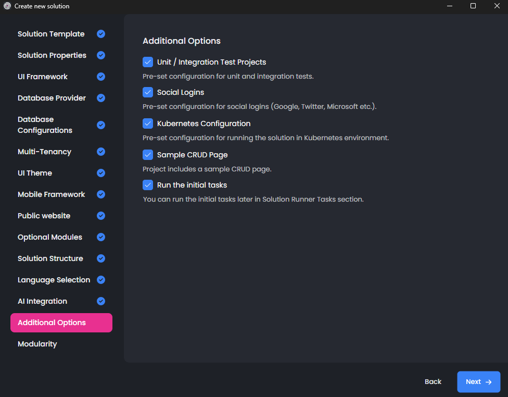Maximize the Create new solution window
Image resolution: width=508 pixels, height=397 pixels.
pyautogui.click(x=473, y=6)
